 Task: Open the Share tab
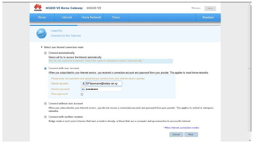point(116,17)
